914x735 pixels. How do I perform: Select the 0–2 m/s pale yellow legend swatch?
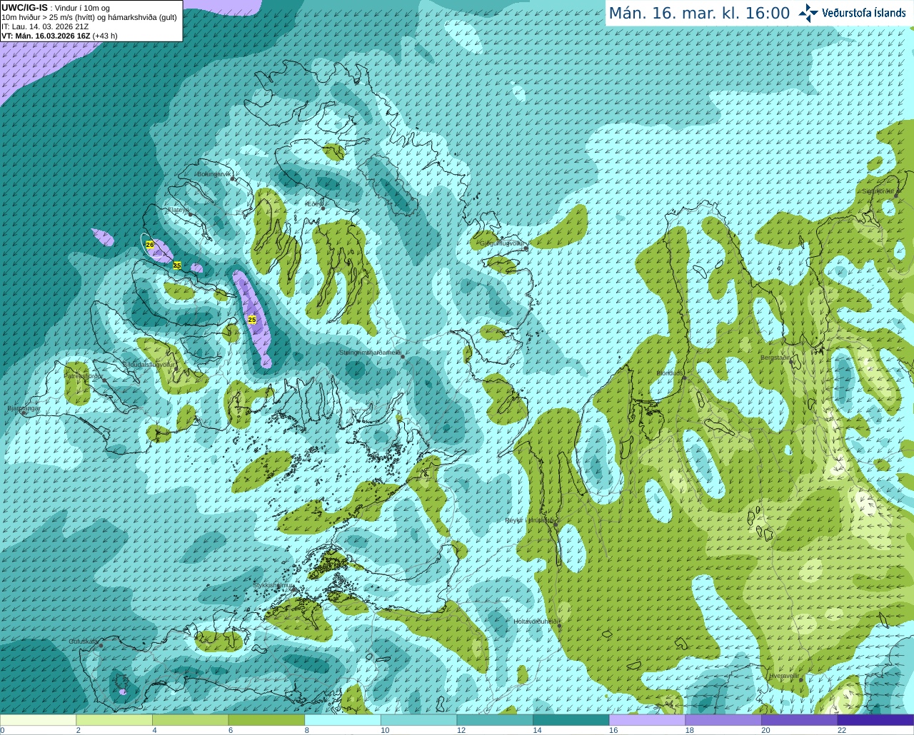[x=38, y=720]
